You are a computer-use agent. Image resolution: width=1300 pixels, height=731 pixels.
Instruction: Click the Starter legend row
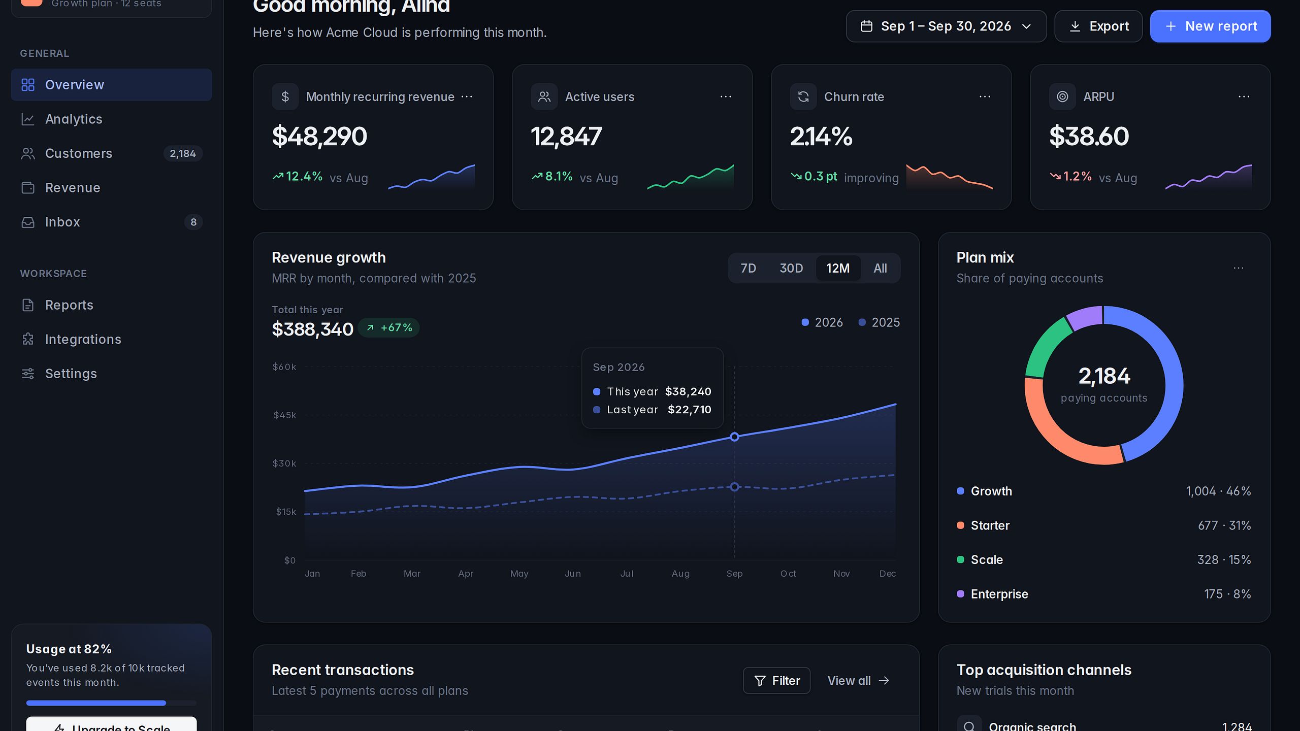pyautogui.click(x=1104, y=525)
